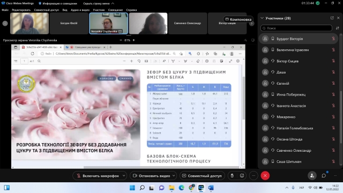
Task: Open the Редактировать menu
Action: (21, 10)
